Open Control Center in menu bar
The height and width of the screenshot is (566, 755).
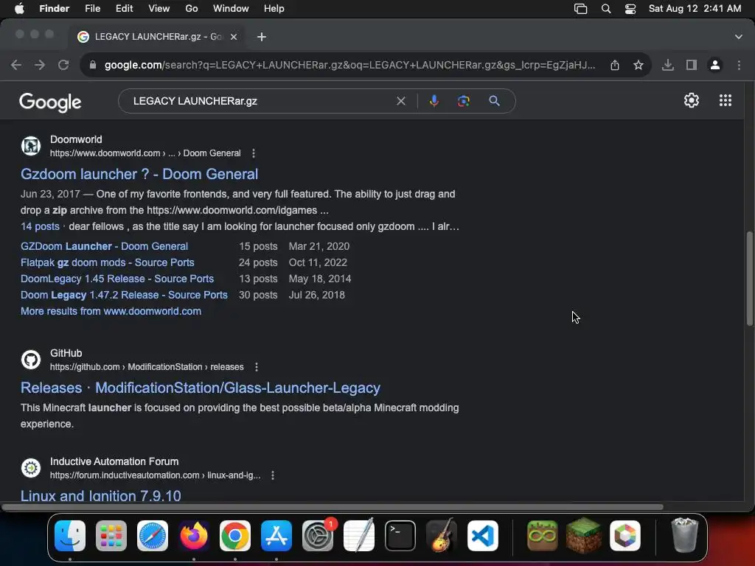[x=630, y=9]
